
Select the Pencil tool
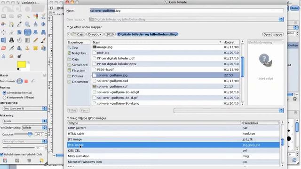click(x=36, y=40)
